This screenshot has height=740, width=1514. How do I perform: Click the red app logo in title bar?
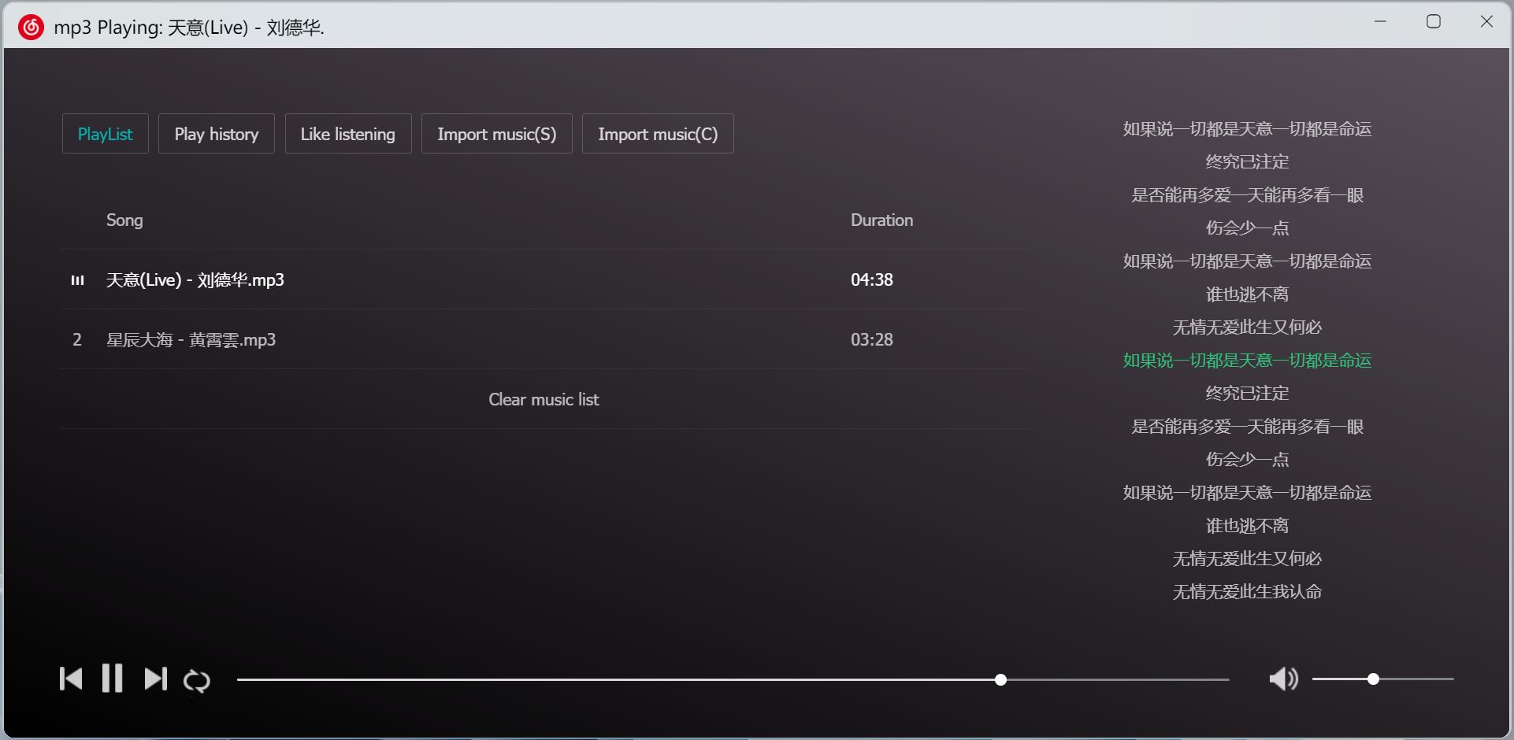tap(31, 27)
